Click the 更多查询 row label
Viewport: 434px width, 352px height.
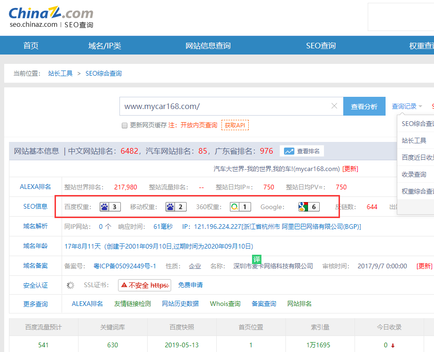pyautogui.click(x=35, y=304)
